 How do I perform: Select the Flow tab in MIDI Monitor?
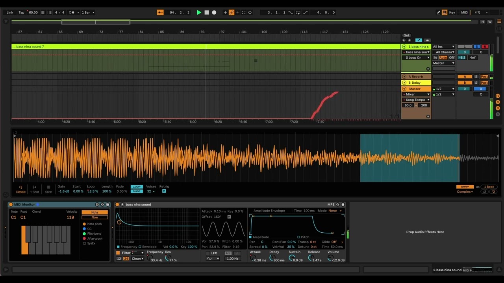[x=94, y=217]
